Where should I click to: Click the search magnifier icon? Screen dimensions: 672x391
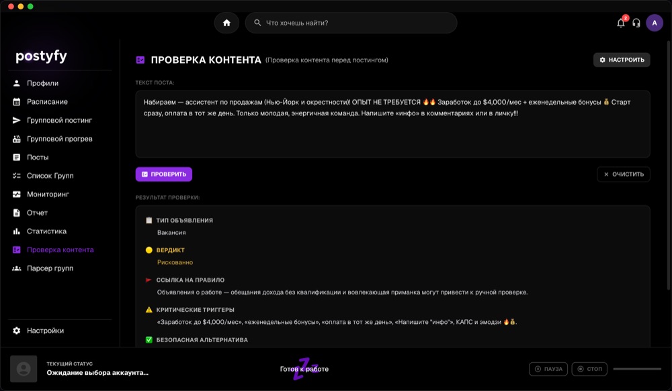tap(257, 23)
